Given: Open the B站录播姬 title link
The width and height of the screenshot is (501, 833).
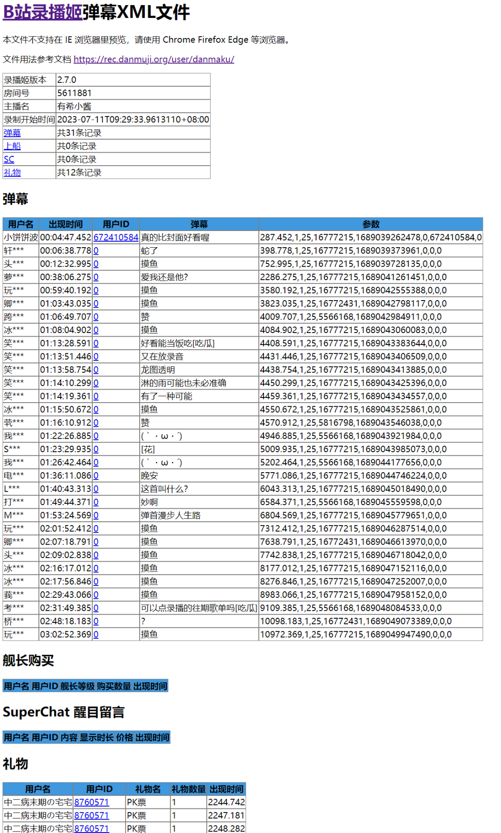Looking at the screenshot, I should click(43, 12).
